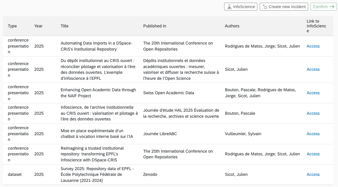
Task: Click the Published in column header
Action: [x=155, y=26]
